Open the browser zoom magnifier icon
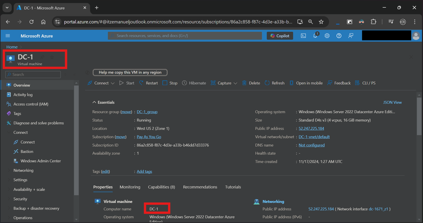This screenshot has height=223, width=423. [310, 22]
